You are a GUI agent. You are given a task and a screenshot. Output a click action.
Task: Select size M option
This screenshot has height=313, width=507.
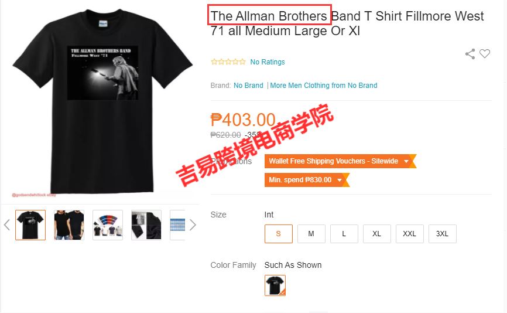311,234
